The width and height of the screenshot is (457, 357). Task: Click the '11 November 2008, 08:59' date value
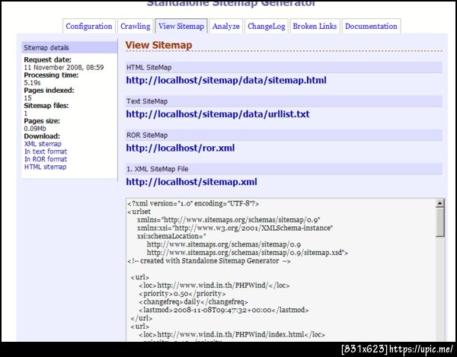64,68
